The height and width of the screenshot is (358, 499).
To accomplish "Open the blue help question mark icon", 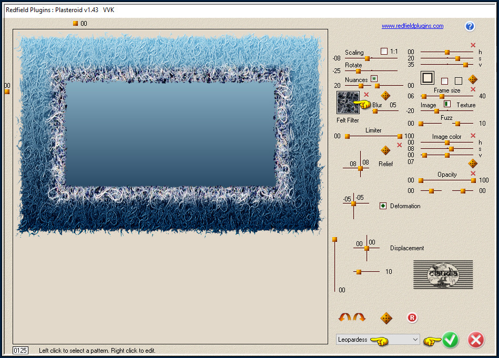I will [x=470, y=26].
